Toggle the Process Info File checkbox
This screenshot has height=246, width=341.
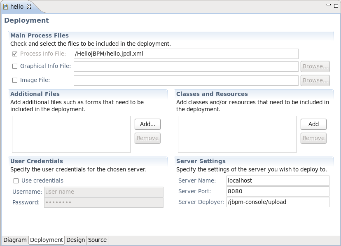pyautogui.click(x=15, y=54)
